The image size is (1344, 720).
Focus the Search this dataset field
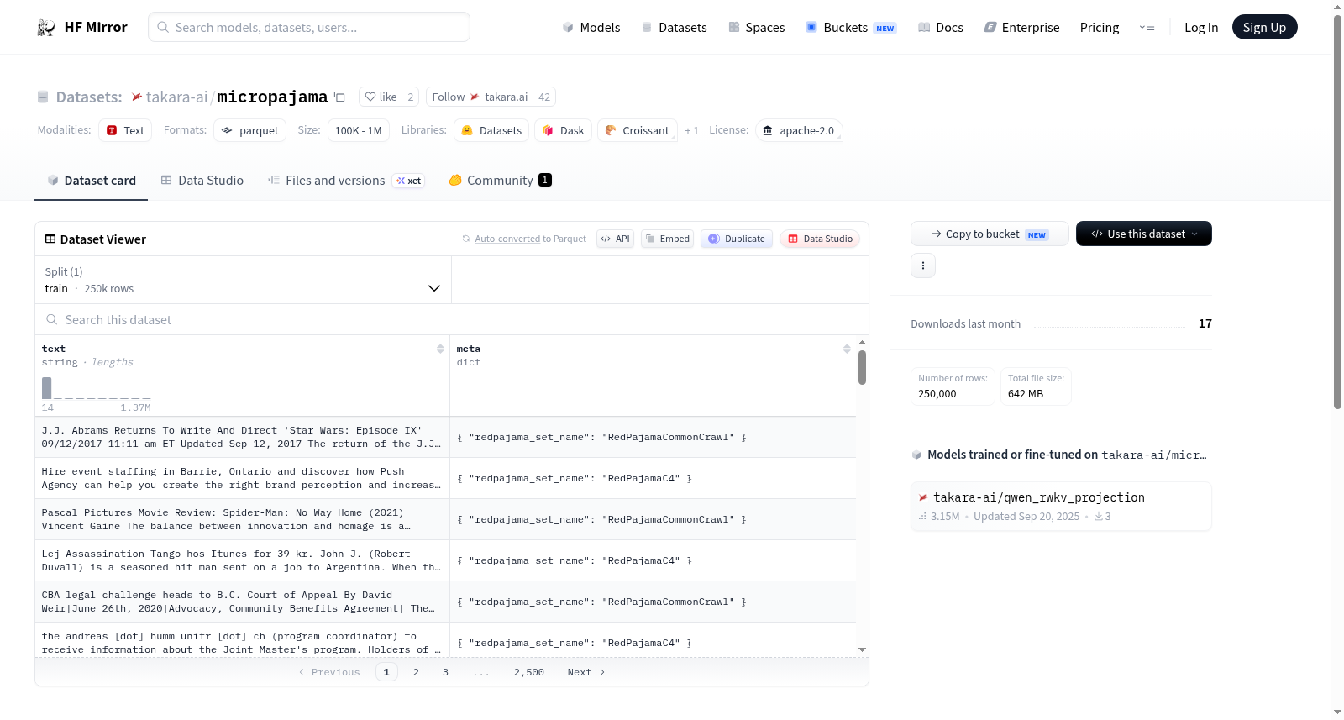[452, 320]
